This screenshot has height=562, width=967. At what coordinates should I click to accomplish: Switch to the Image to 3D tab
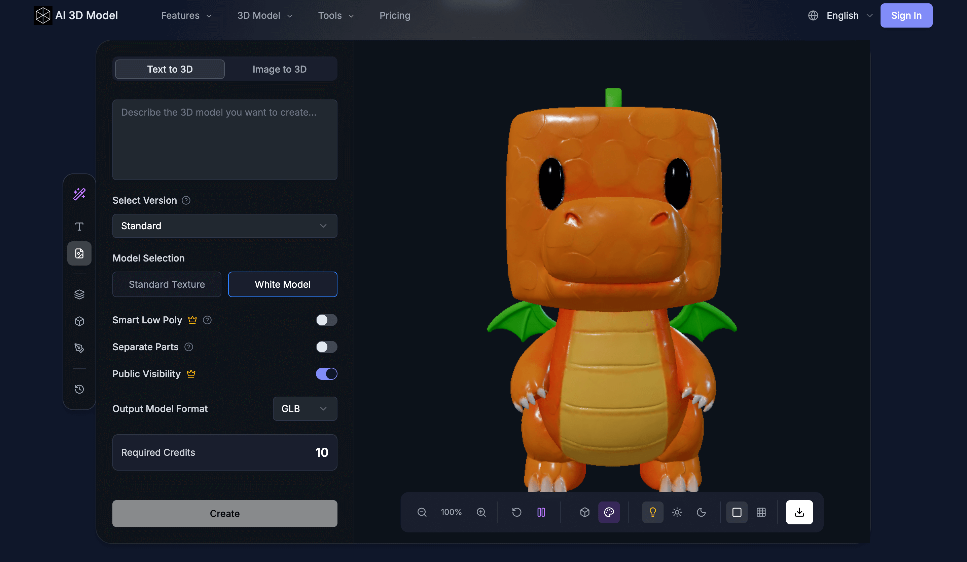click(x=280, y=69)
